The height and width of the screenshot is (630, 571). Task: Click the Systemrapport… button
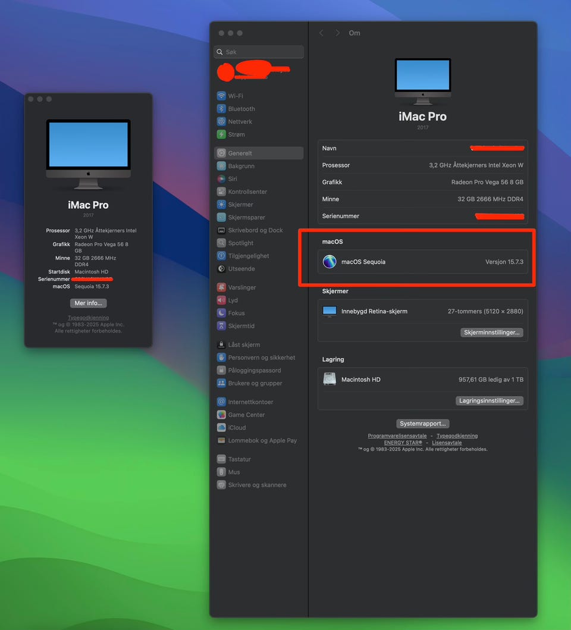423,424
